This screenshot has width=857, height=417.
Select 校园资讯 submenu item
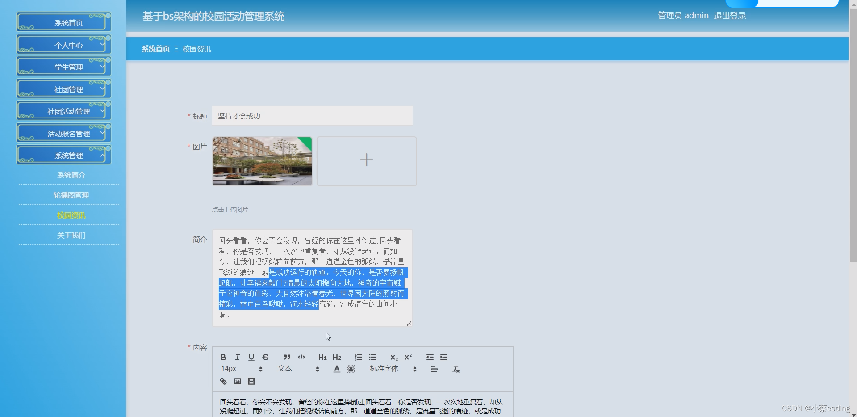tap(71, 215)
